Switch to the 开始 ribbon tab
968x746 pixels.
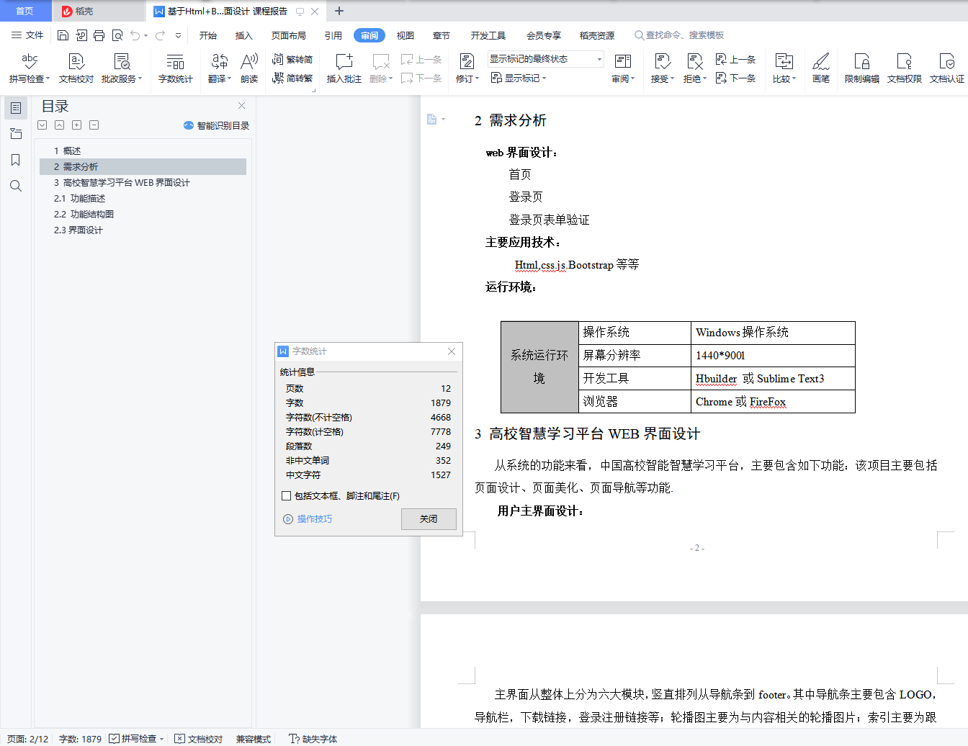tap(208, 35)
